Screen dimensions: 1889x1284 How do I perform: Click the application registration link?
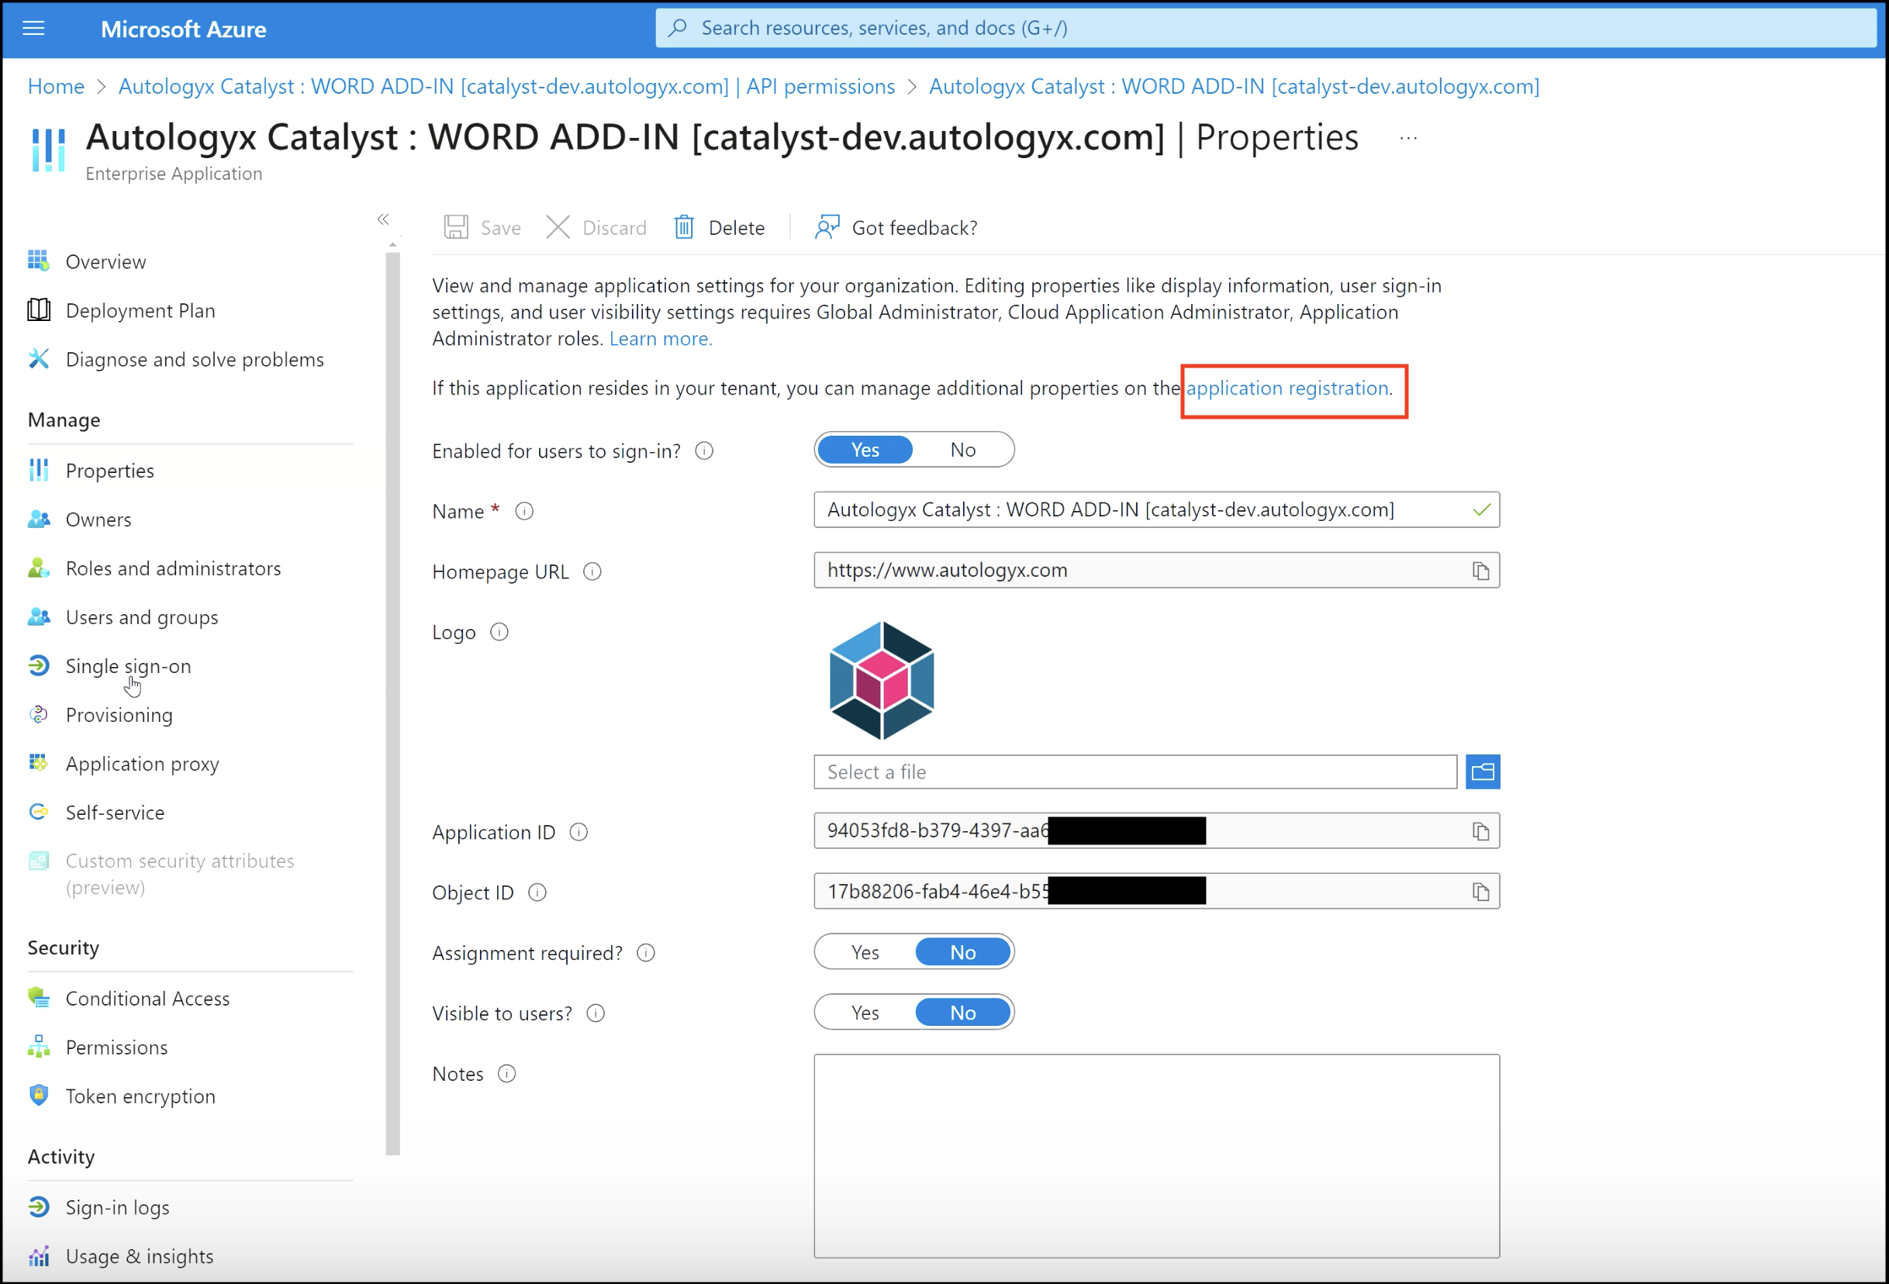1286,388
